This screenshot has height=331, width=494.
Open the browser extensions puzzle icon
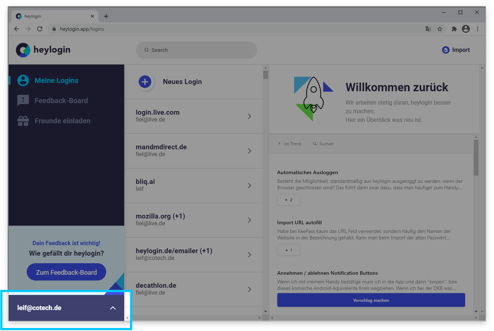click(454, 29)
